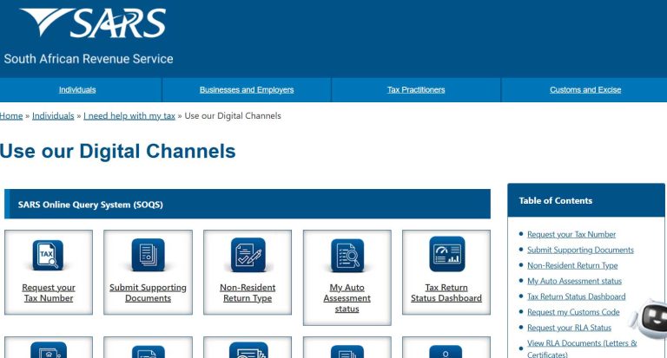
Task: Click the Request your Tax Number icon
Action: click(x=49, y=255)
